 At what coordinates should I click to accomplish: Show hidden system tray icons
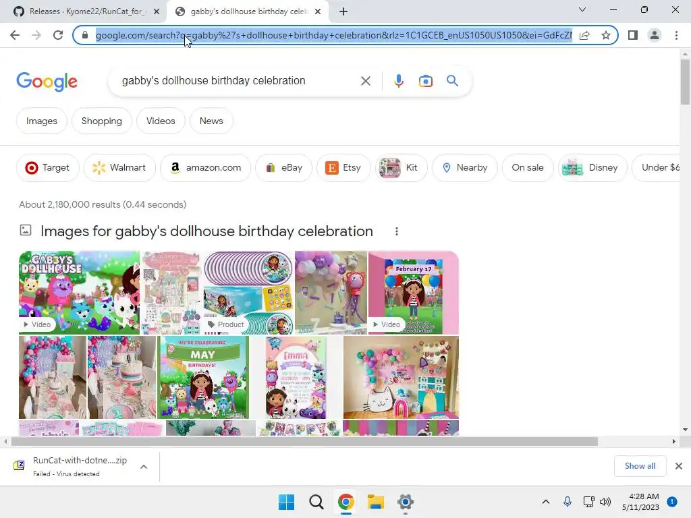[545, 502]
